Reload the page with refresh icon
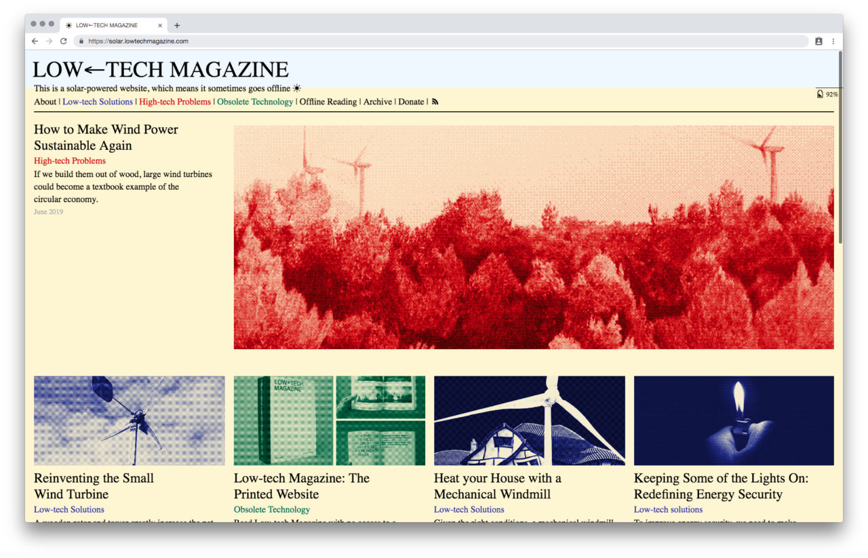Viewport: 868px width, 558px height. (64, 41)
